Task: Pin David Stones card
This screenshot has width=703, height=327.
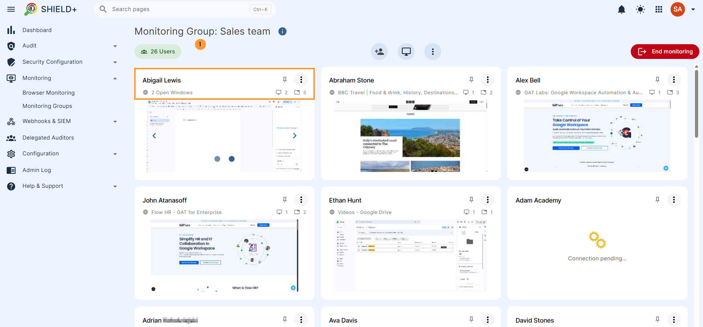Action: pyautogui.click(x=657, y=320)
